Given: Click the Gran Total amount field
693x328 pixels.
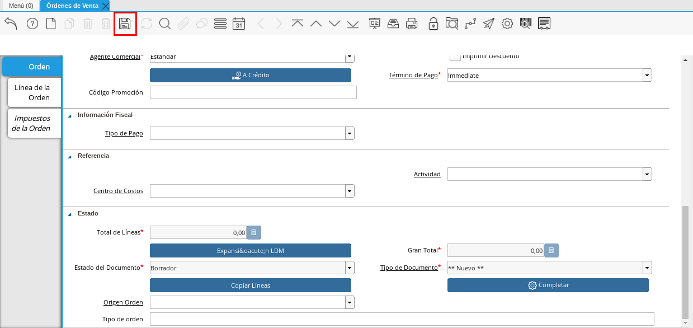Looking at the screenshot, I should pos(496,250).
